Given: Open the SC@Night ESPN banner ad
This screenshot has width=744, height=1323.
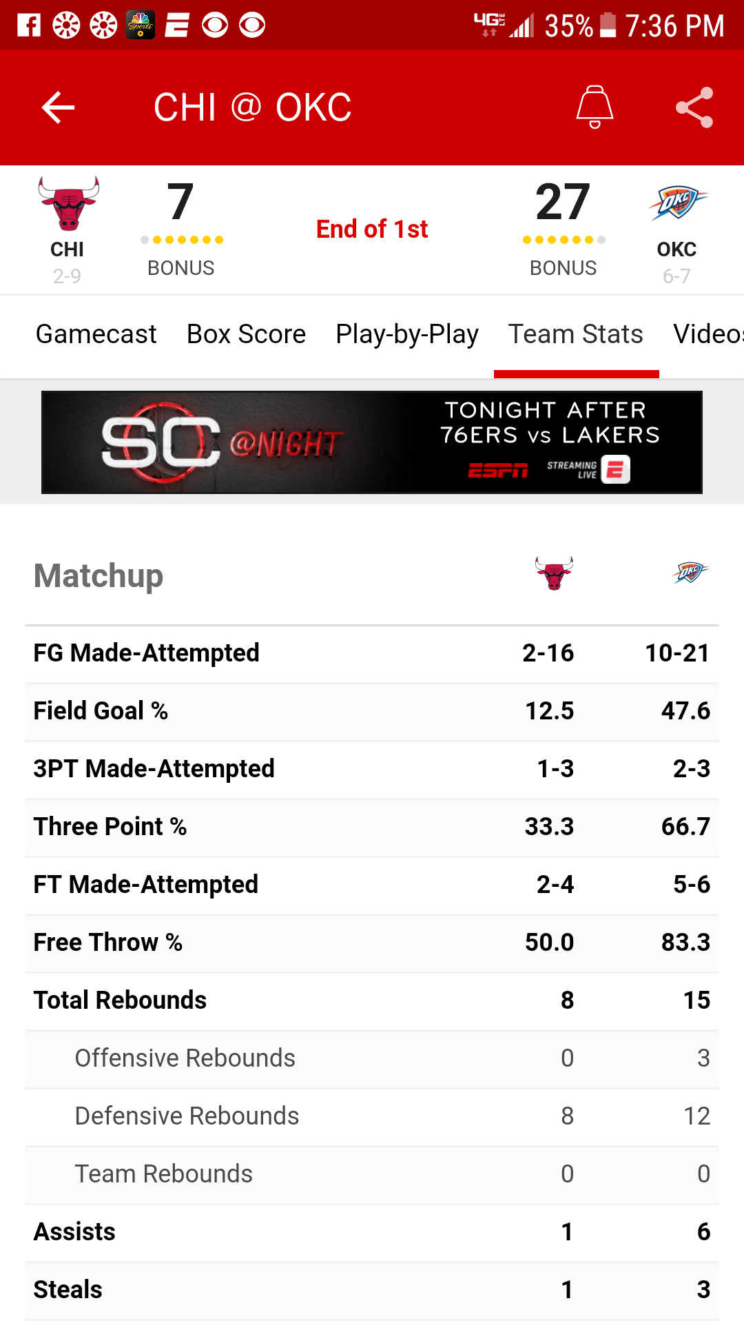Looking at the screenshot, I should click(x=372, y=442).
